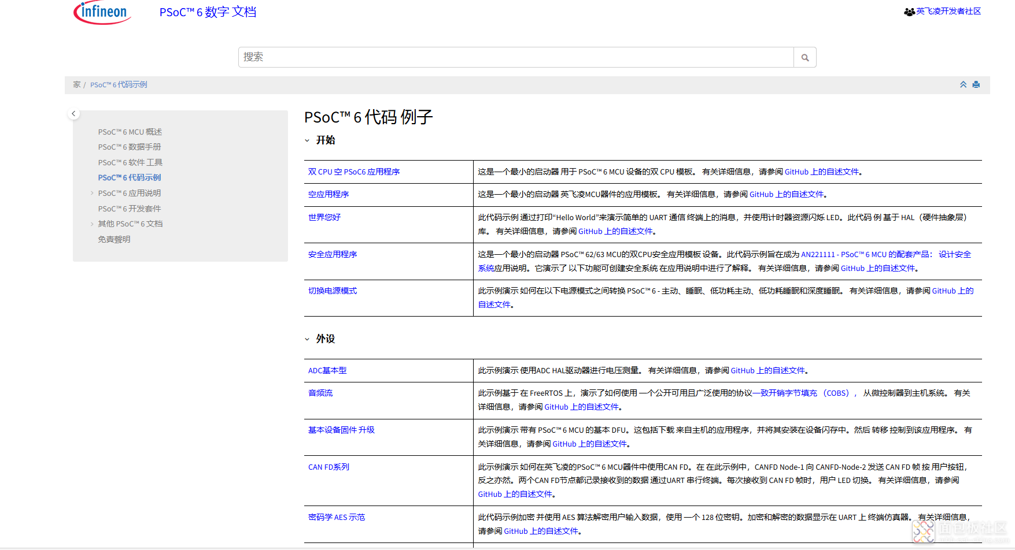Select PSoC™ 6 MCU 概述 in sidebar
Image resolution: width=1015 pixels, height=550 pixels.
(130, 132)
